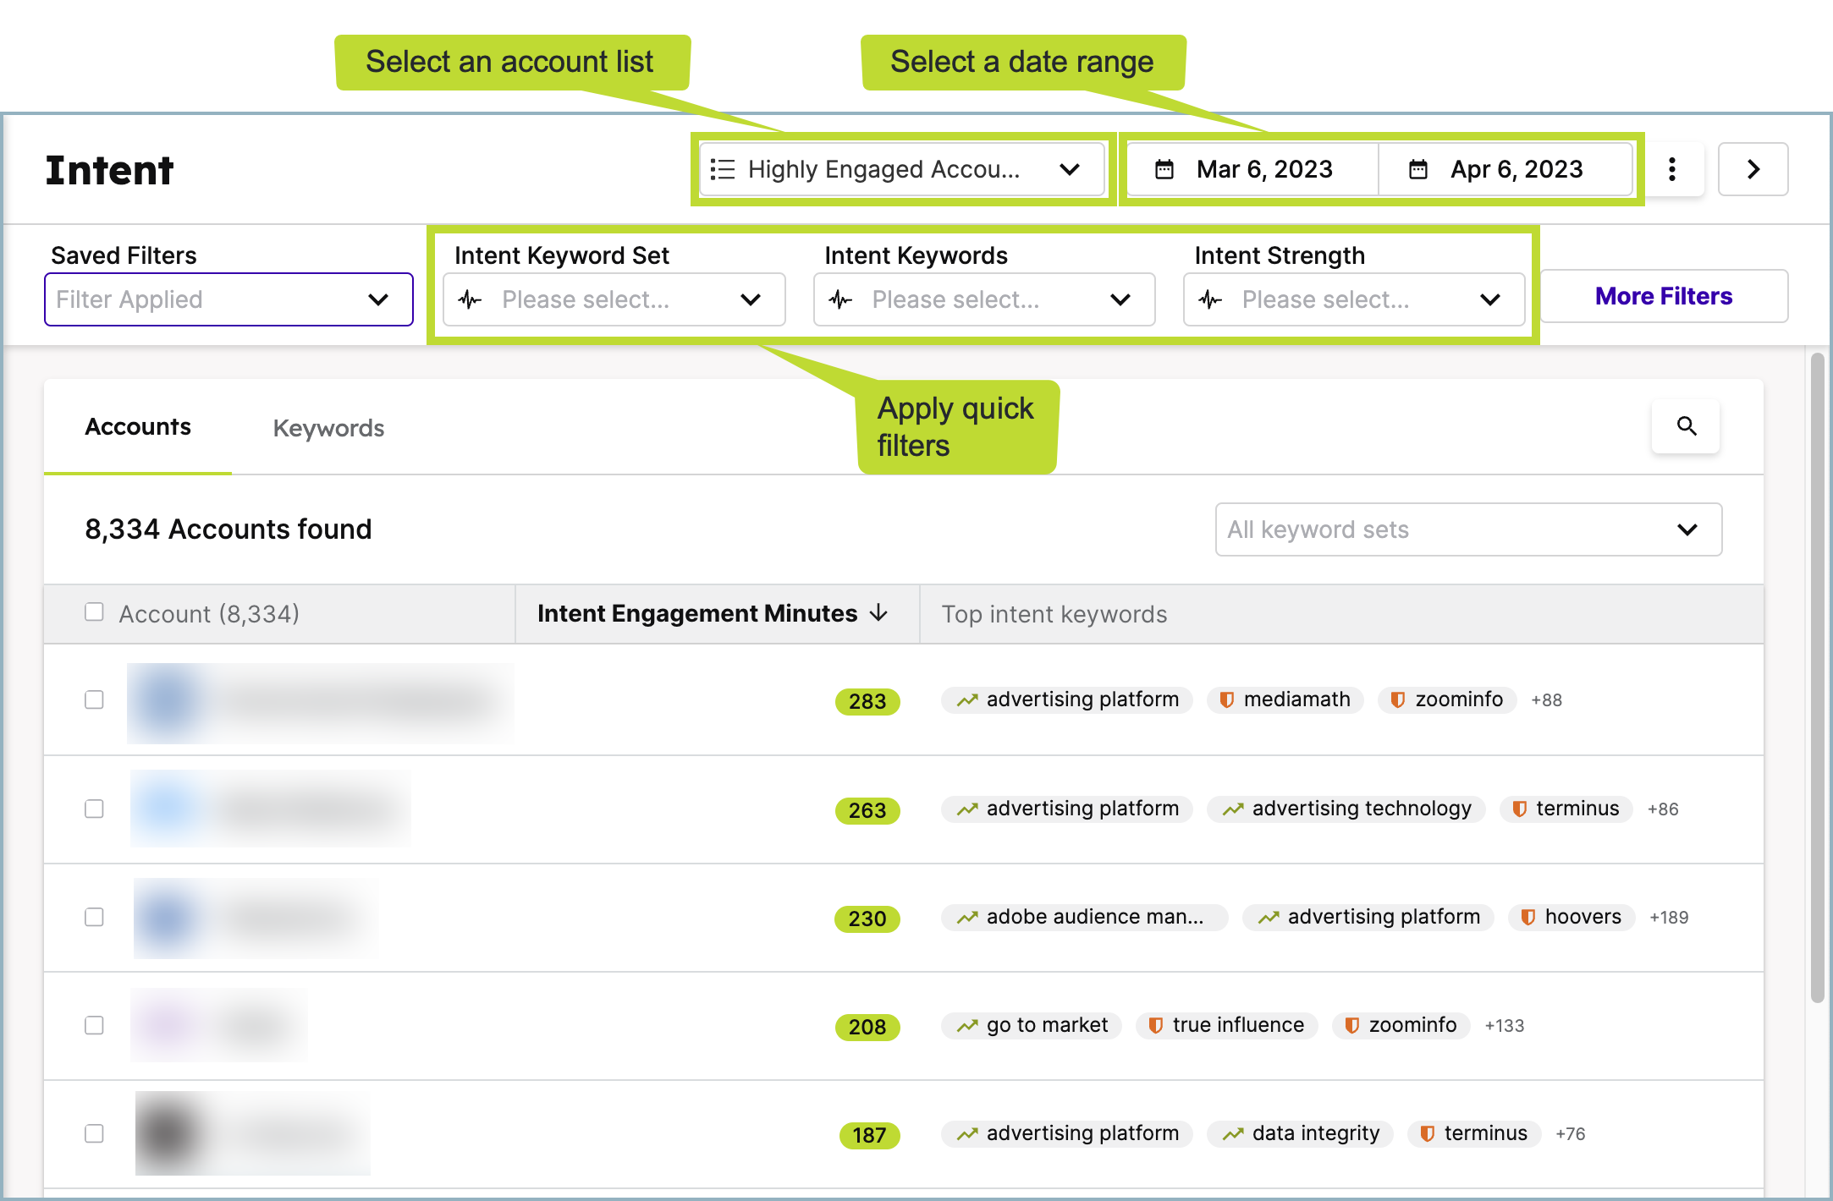Click the 208 engagement minutes badge

(867, 1027)
